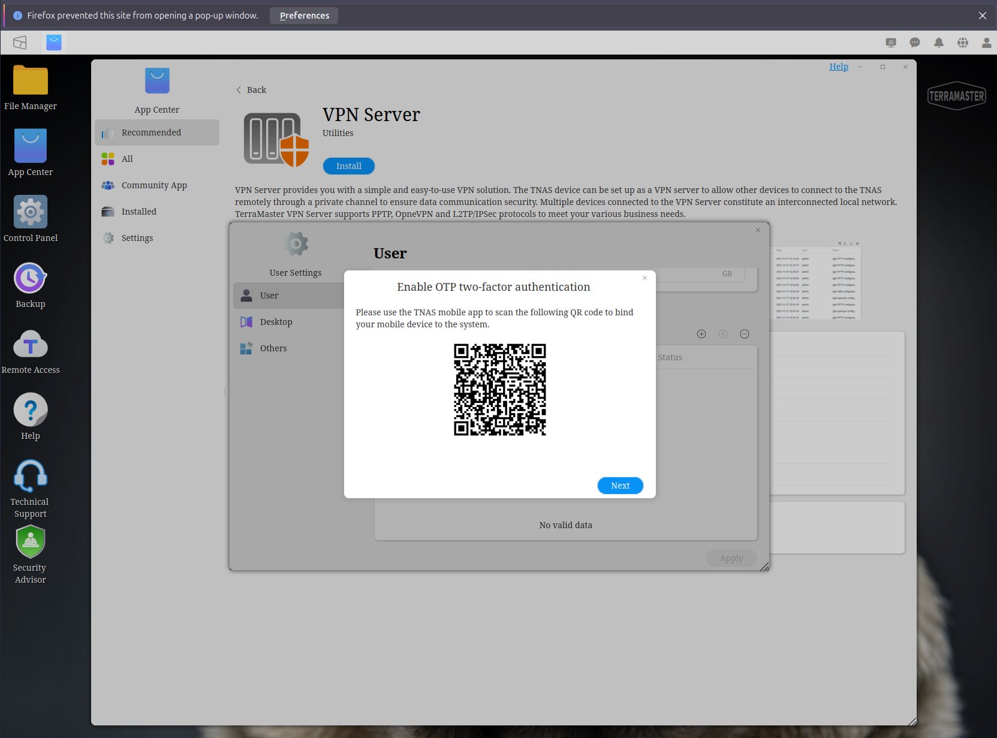The width and height of the screenshot is (997, 738).
Task: Open Firefox pop-up Preferences button
Action: tap(304, 16)
